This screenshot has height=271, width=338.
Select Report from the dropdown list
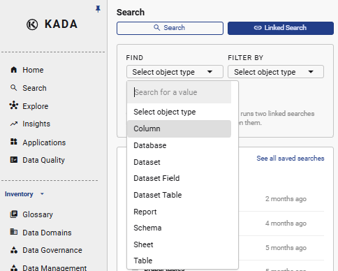179,212
